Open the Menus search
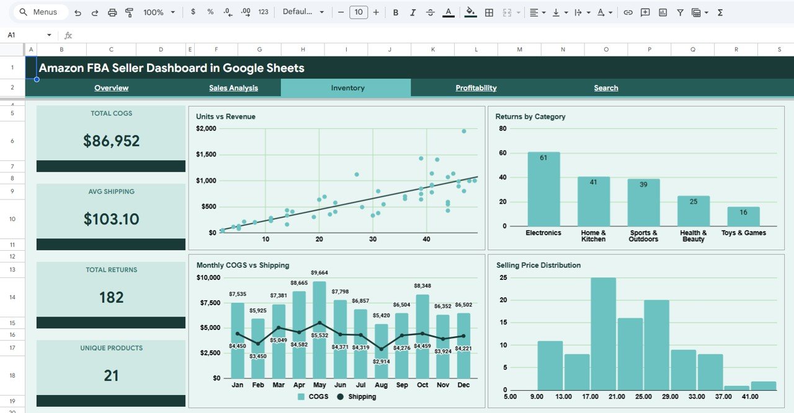The width and height of the screenshot is (794, 413). pos(39,11)
